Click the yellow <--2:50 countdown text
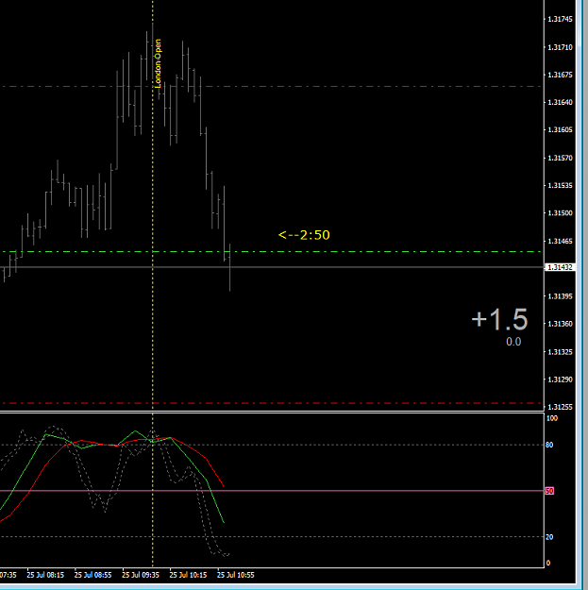 [x=304, y=235]
